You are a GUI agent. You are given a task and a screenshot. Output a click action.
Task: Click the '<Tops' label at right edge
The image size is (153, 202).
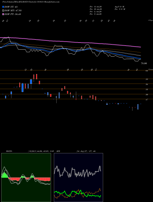[150, 21]
